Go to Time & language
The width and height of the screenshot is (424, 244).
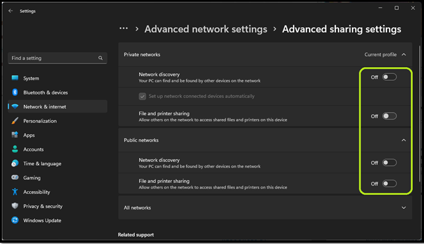58,163
